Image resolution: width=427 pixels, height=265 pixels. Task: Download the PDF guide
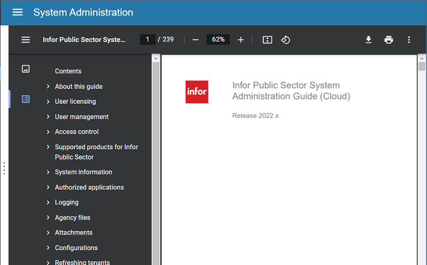tap(368, 40)
